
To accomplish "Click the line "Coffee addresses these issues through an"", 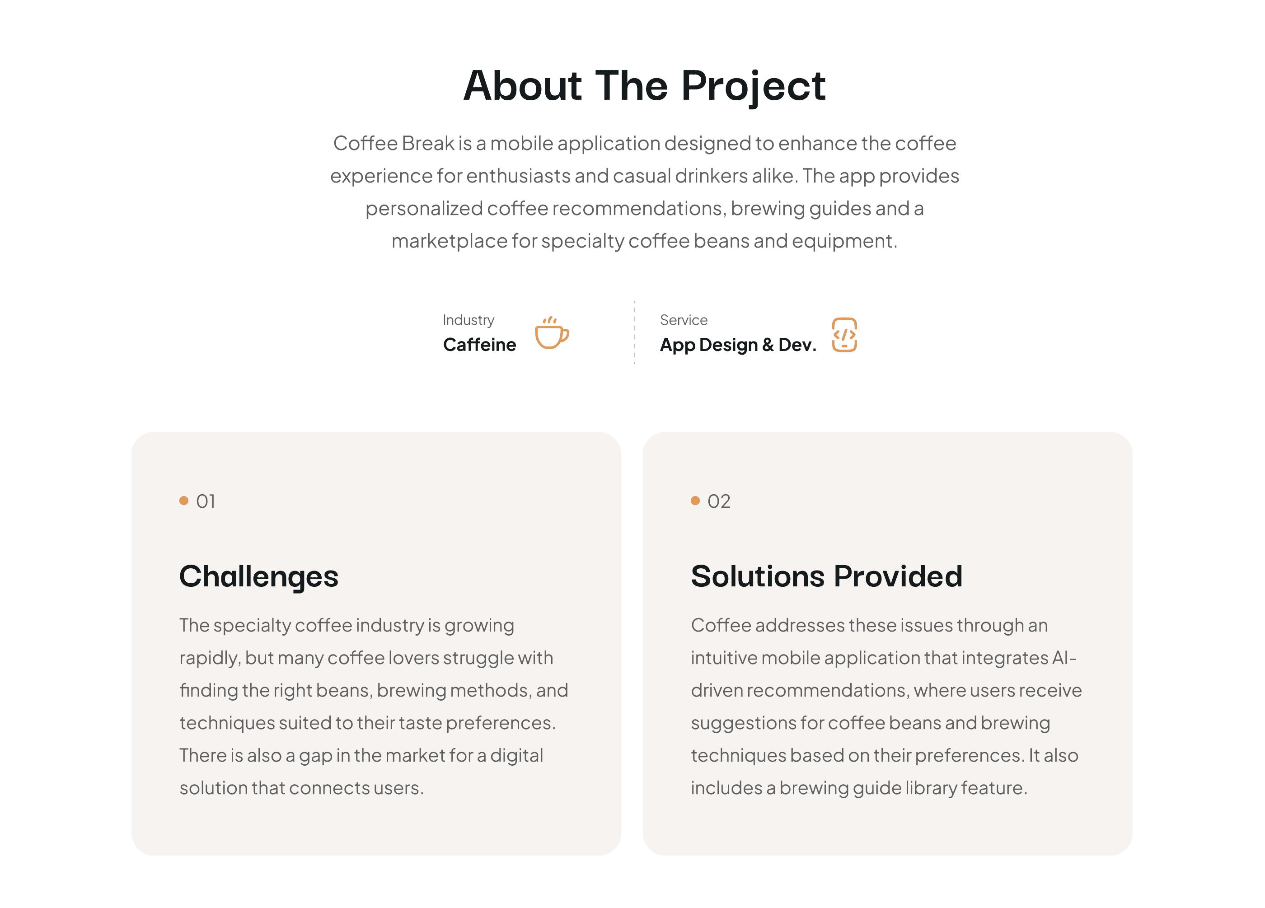I will [869, 625].
